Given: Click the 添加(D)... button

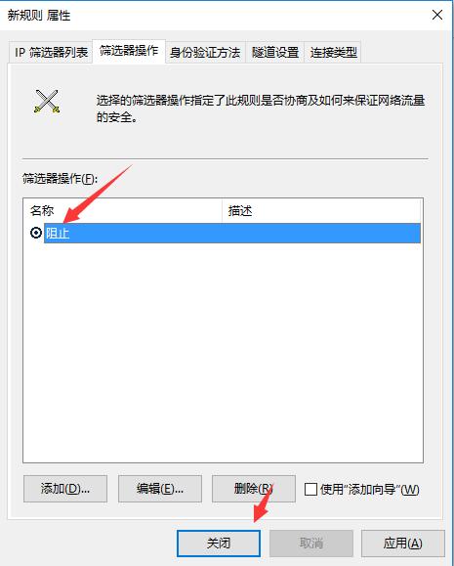Looking at the screenshot, I should [65, 489].
